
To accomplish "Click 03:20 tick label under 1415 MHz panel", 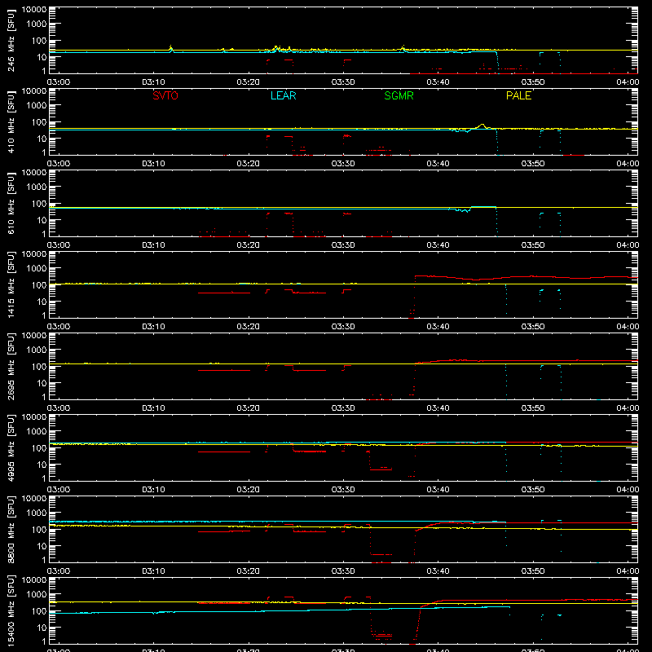I will pos(249,327).
